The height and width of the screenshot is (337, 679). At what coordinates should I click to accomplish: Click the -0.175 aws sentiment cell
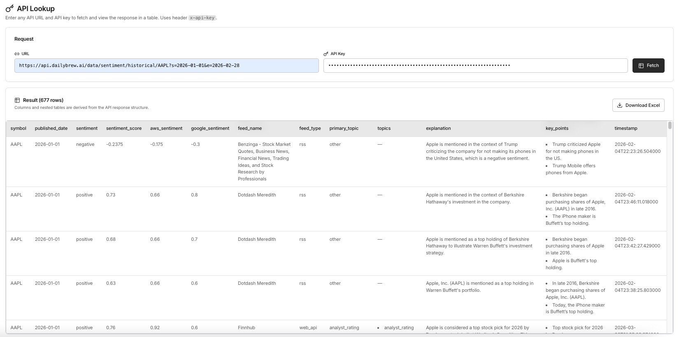tap(156, 144)
